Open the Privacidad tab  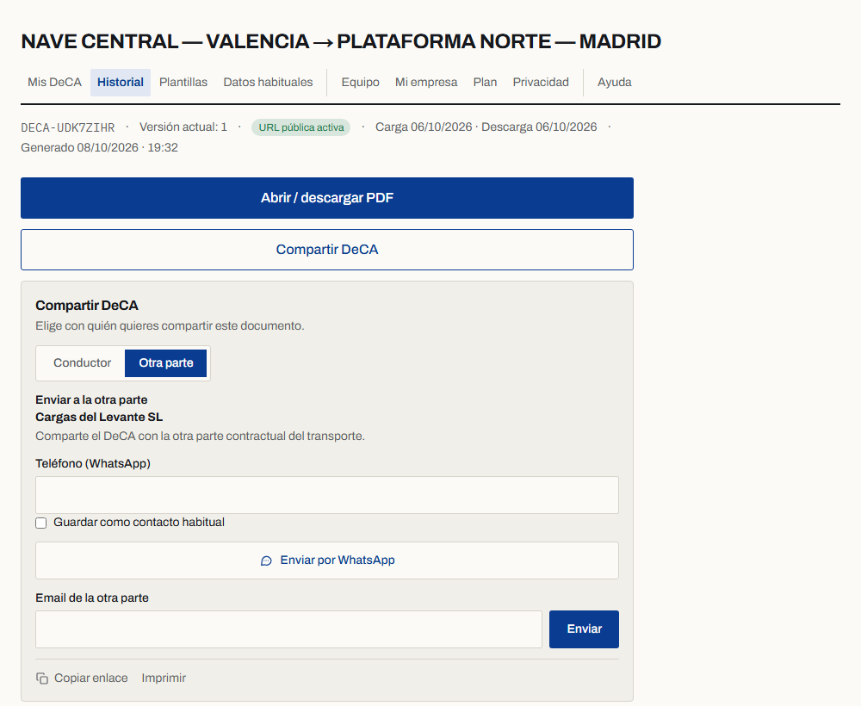tap(541, 83)
